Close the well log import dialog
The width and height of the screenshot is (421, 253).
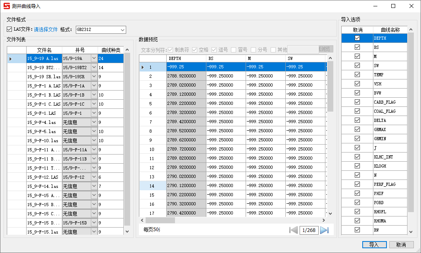[x=411, y=6]
